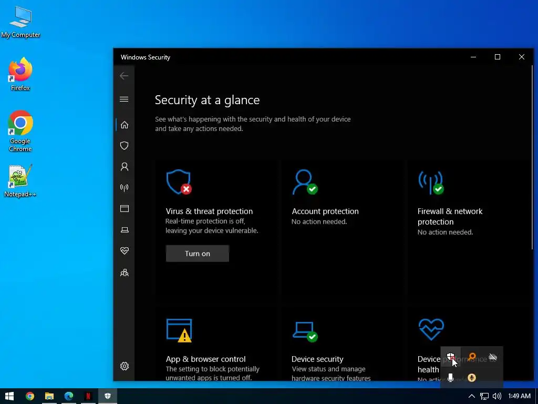Click "Security at a glance" title
Image resolution: width=538 pixels, height=404 pixels.
[x=207, y=100]
